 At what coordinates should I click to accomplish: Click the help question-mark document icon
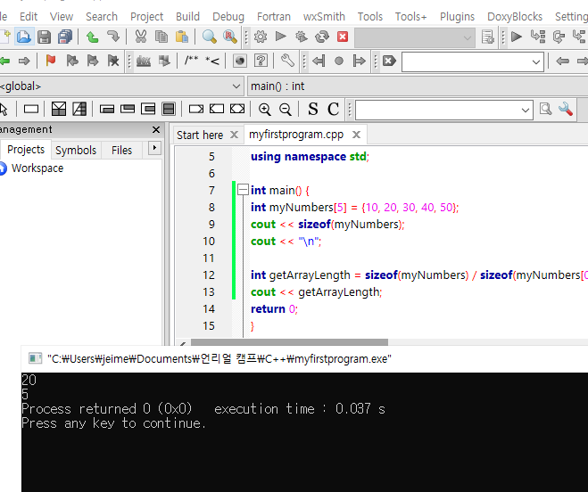261,61
